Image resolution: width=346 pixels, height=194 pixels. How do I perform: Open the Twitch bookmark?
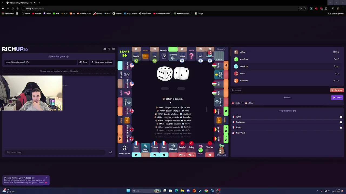pyautogui.click(x=47, y=13)
